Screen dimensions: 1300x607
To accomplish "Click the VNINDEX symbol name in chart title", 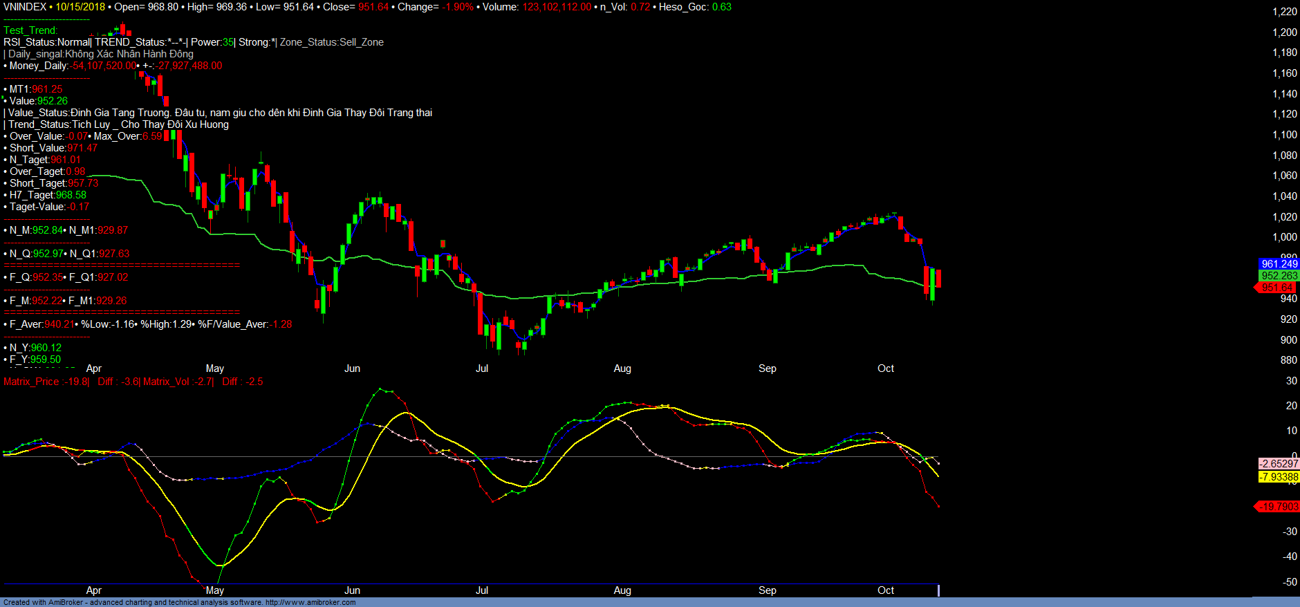I will click(x=25, y=7).
